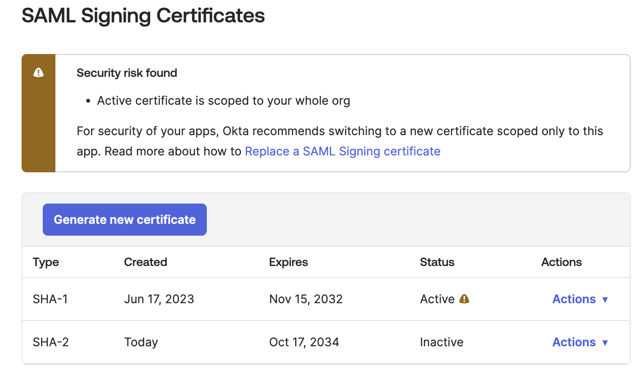The height and width of the screenshot is (375, 642).
Task: Click the Active status label for SHA-1
Action: pyautogui.click(x=437, y=299)
